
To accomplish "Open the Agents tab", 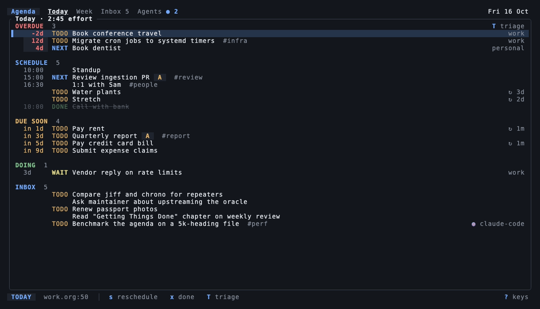I will tap(158, 11).
